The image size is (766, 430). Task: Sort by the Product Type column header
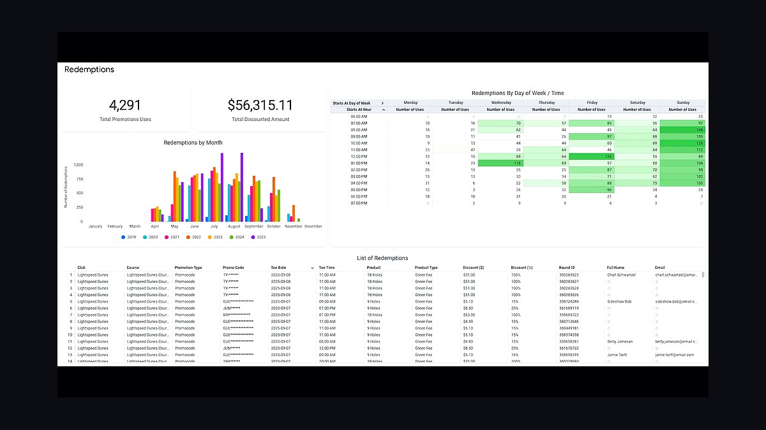(426, 268)
